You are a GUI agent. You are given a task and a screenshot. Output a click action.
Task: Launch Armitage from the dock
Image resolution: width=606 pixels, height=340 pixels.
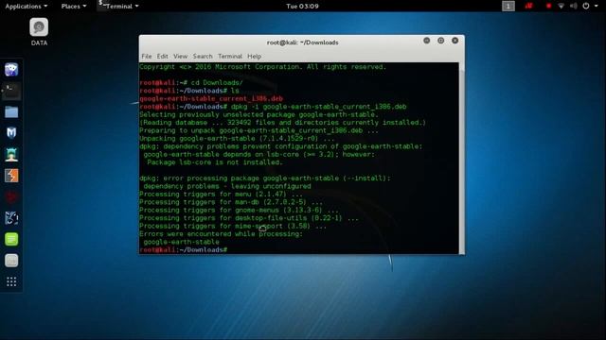(11, 155)
